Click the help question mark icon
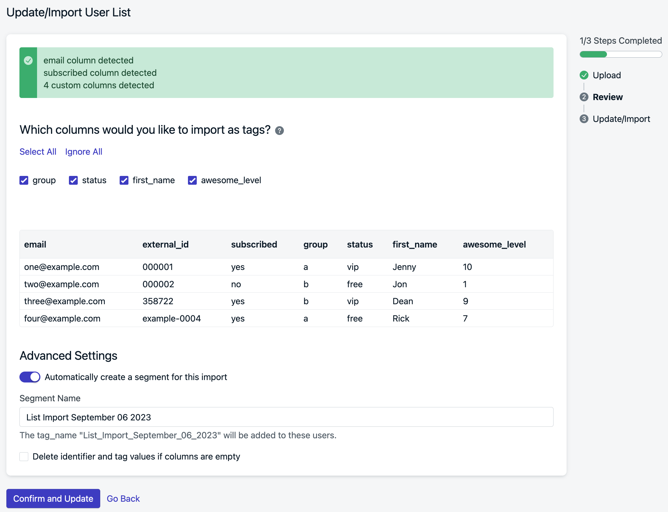This screenshot has height=512, width=668. point(279,131)
